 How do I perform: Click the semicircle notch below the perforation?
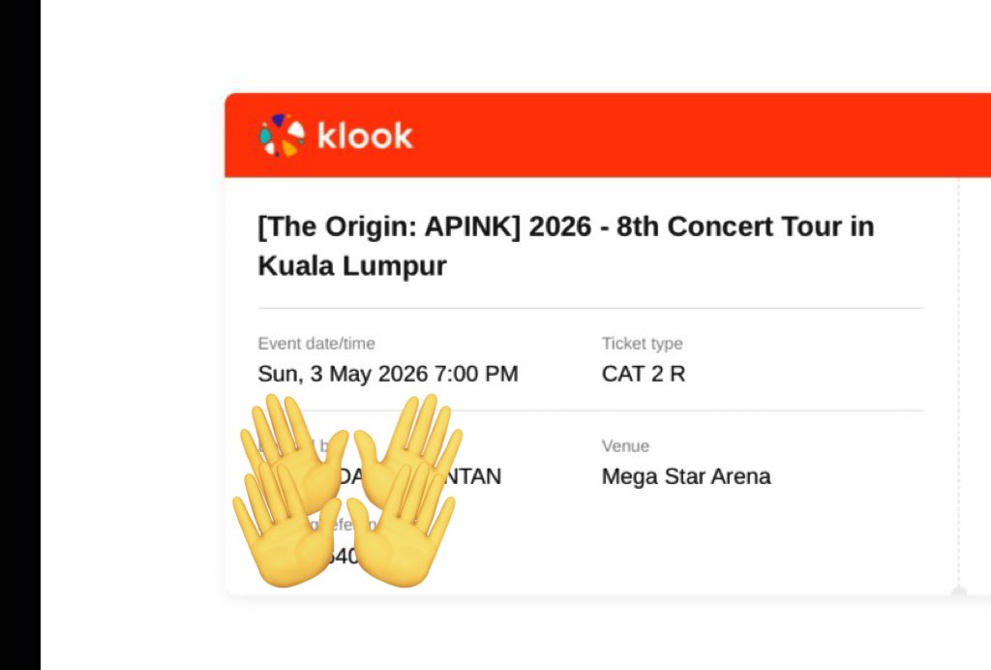(x=959, y=591)
